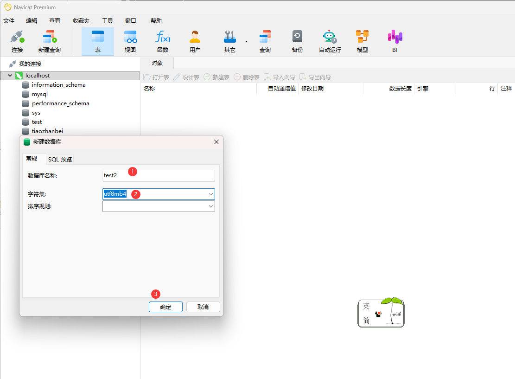Open 自动运行 (Automation) robot icon
Image resolution: width=515 pixels, height=379 pixels.
(330, 41)
